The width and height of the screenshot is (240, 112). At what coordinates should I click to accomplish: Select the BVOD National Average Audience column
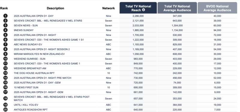click(217, 8)
